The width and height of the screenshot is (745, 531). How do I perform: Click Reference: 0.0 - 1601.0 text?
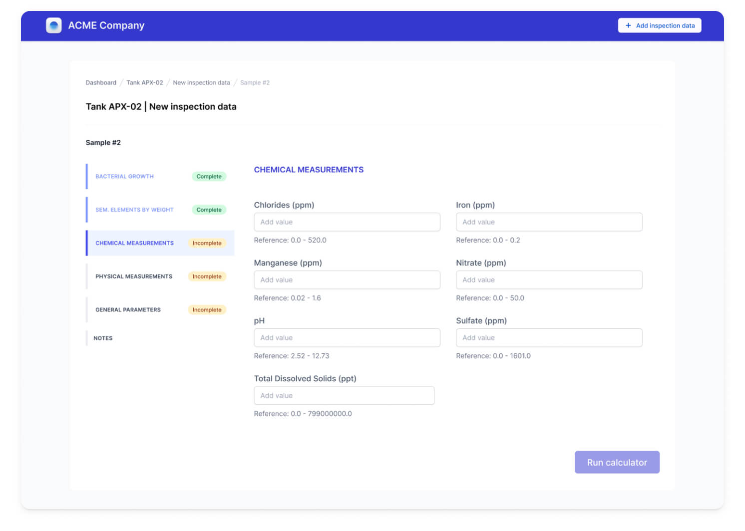[493, 356]
